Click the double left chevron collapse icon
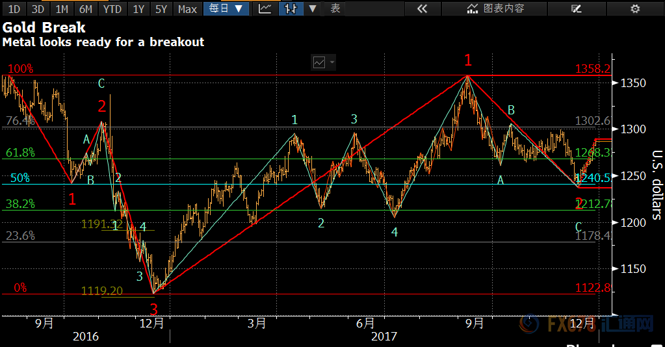The width and height of the screenshot is (665, 347). [x=422, y=8]
